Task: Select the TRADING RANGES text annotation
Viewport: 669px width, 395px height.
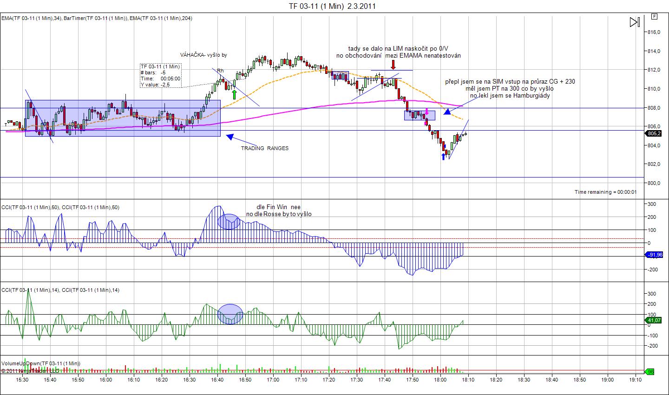Action: (x=264, y=148)
